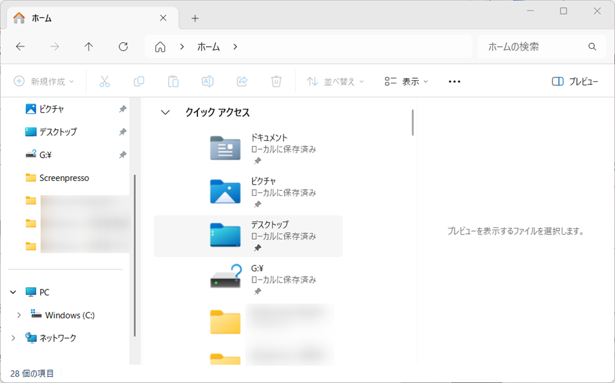615x383 pixels.
Task: Click the Share icon in the toolbar
Action: [x=242, y=81]
